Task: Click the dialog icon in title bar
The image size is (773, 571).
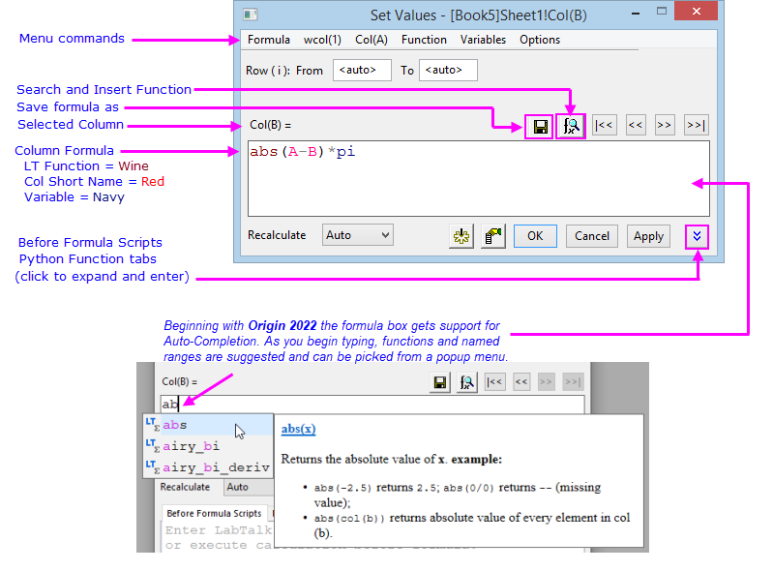Action: [x=251, y=15]
